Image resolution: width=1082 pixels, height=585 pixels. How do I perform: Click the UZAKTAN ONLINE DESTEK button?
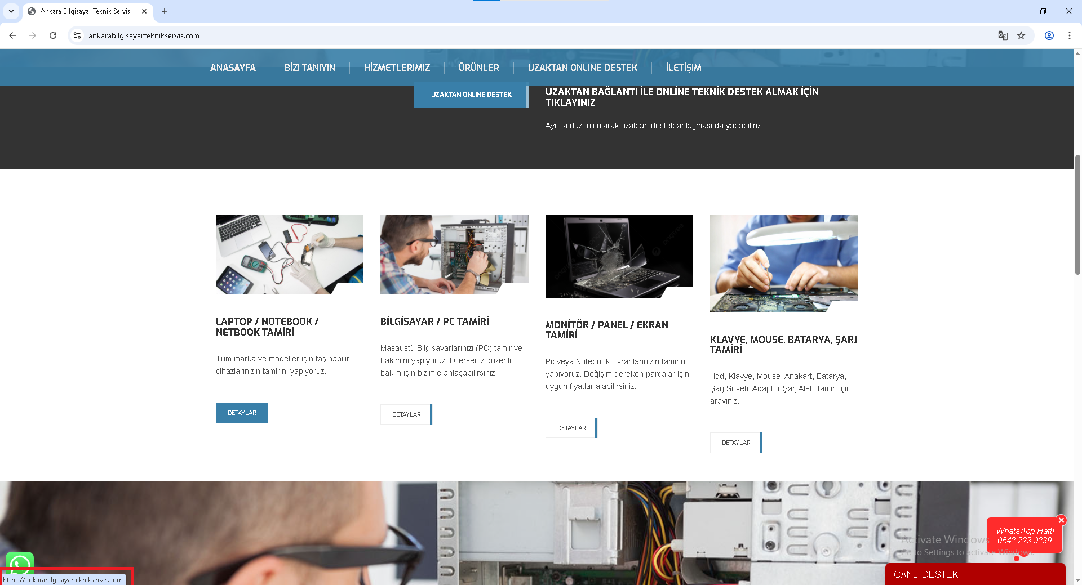pos(471,95)
